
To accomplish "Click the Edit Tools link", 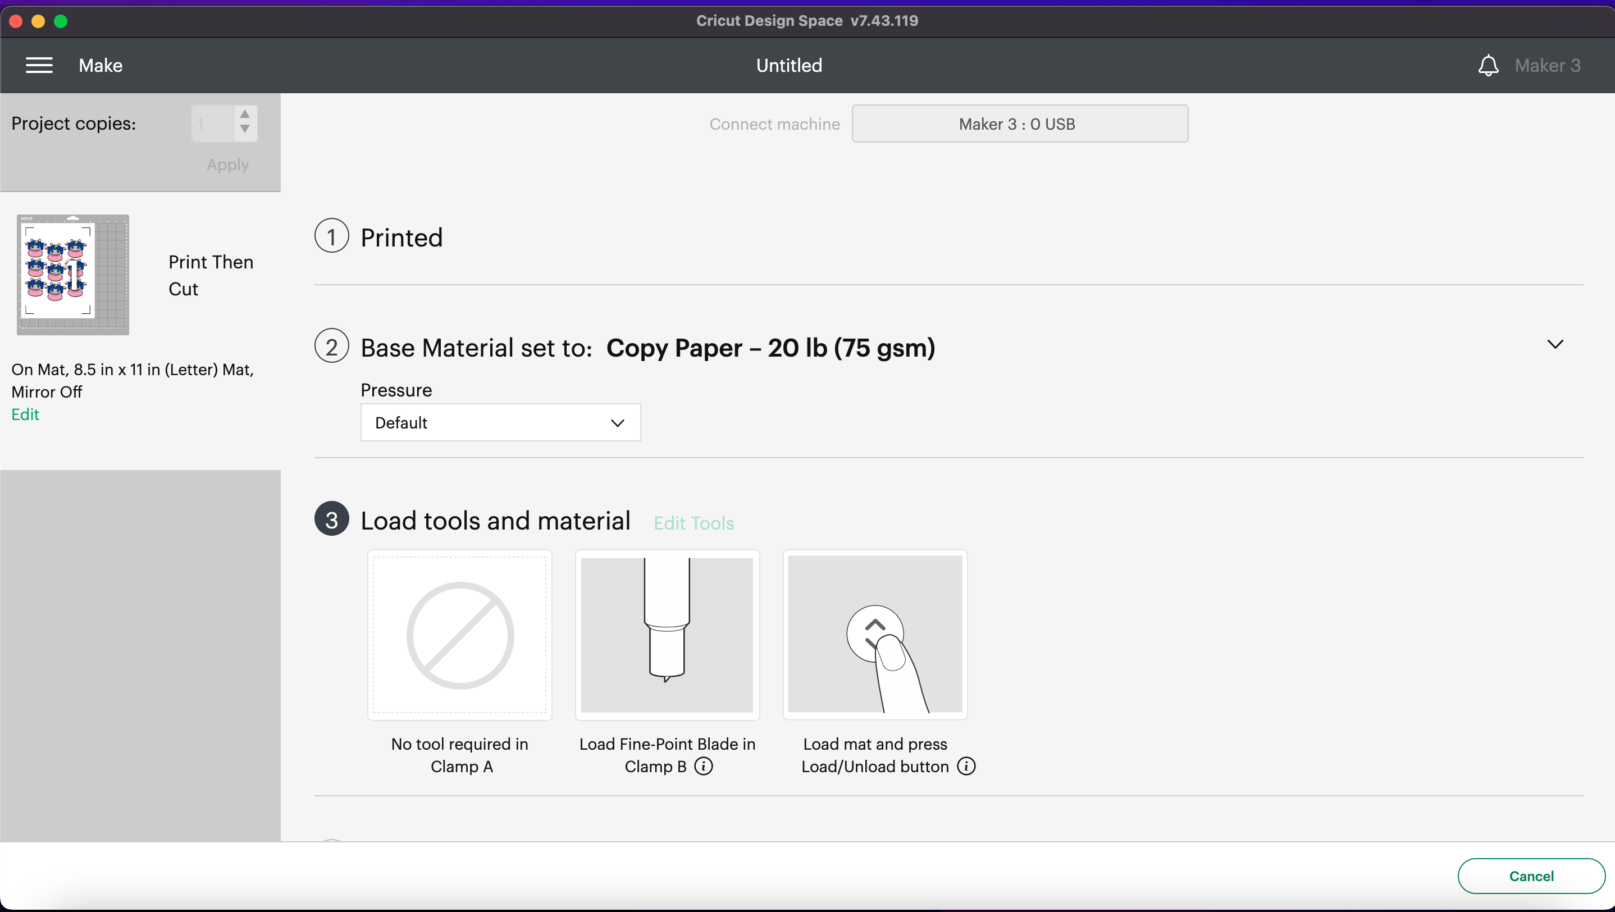I will click(694, 523).
